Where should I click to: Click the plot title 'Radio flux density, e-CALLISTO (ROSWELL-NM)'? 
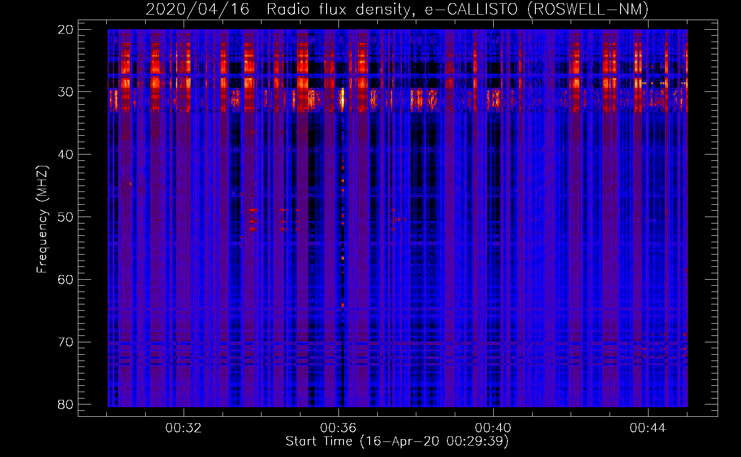pyautogui.click(x=458, y=9)
